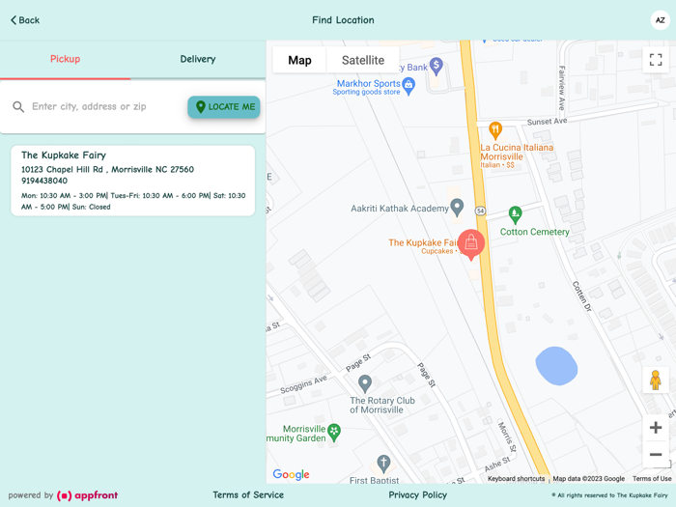The image size is (676, 507).
Task: Switch to the Delivery tab
Action: (198, 60)
